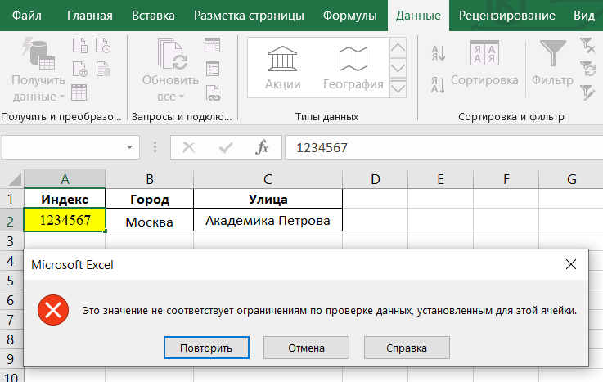This screenshot has width=603, height=382.
Task: Click the Улица header cell
Action: click(268, 199)
